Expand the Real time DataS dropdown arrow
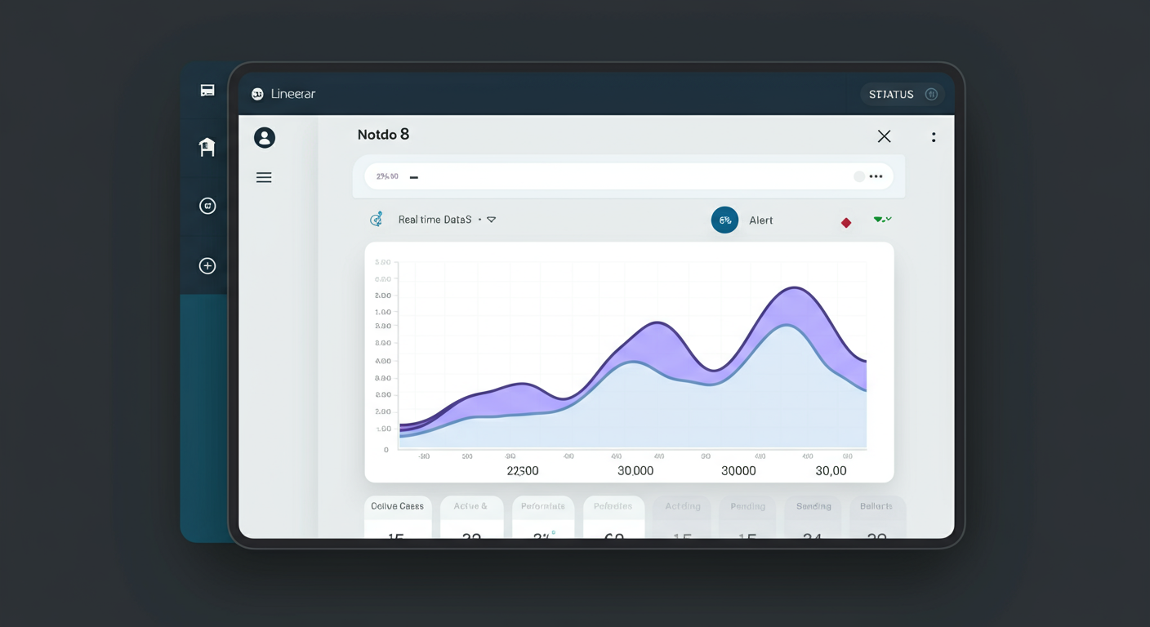 click(491, 220)
